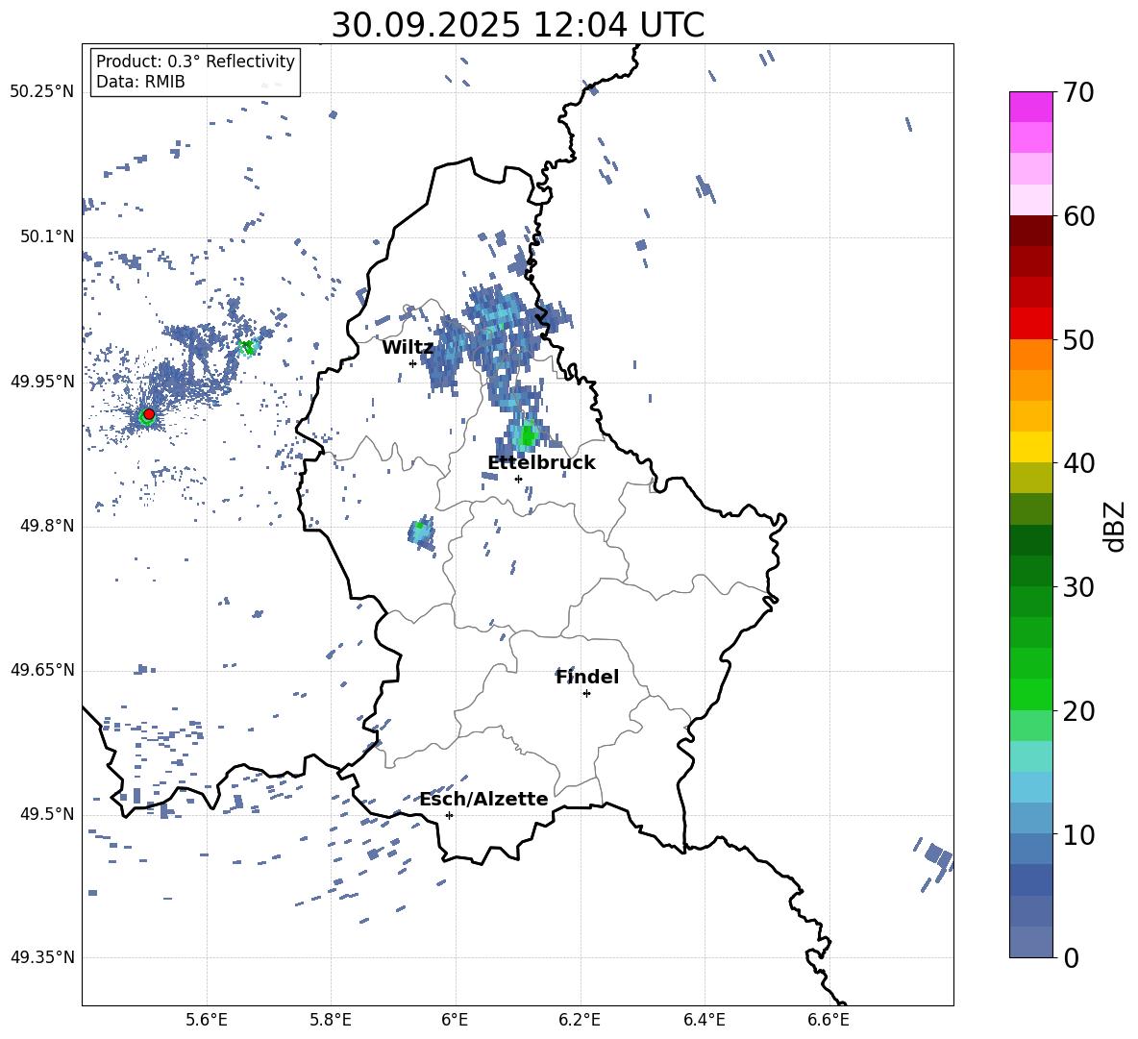The image size is (1138, 1039).
Task: Click the 6.4°E longitude label
Action: (x=704, y=1020)
